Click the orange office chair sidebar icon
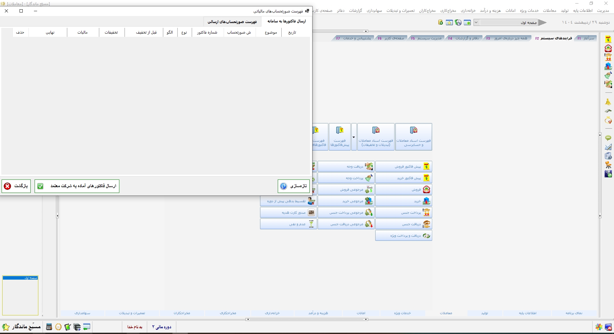 point(608,165)
